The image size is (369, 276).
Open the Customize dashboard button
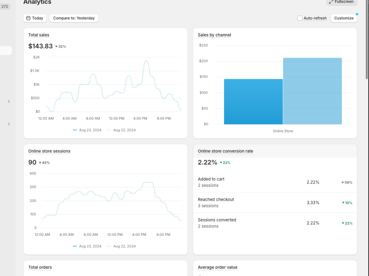coord(344,18)
